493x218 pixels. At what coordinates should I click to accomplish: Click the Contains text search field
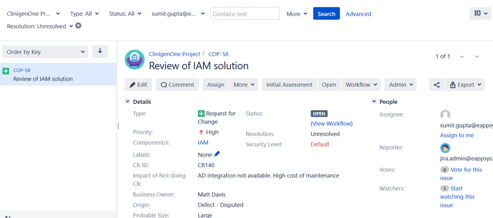click(x=245, y=13)
